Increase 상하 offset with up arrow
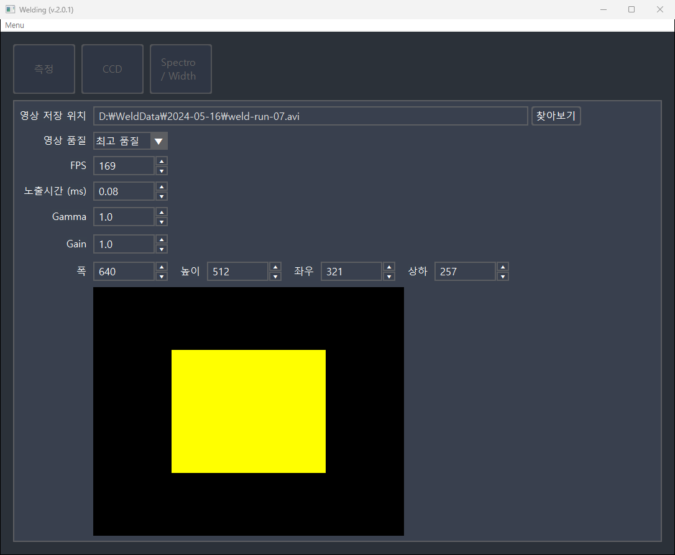 pos(502,267)
